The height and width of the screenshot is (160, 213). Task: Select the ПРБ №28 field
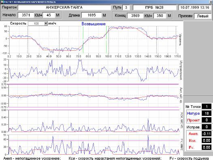click(154, 7)
